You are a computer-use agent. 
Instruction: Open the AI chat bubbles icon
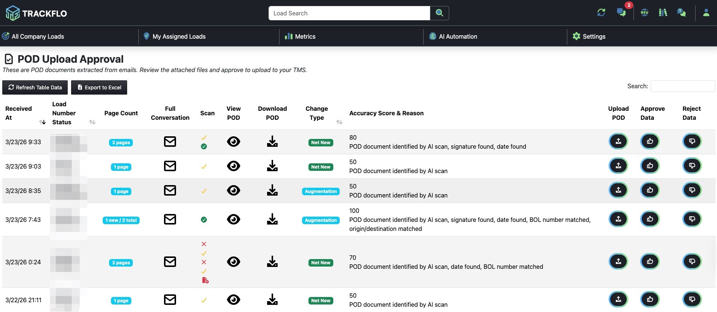coord(681,13)
